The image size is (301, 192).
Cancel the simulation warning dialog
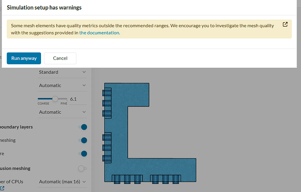[60, 58]
